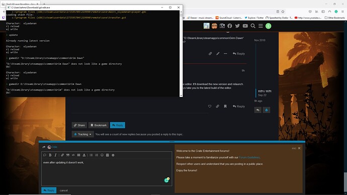Open the green user avatar menu

click(269, 26)
